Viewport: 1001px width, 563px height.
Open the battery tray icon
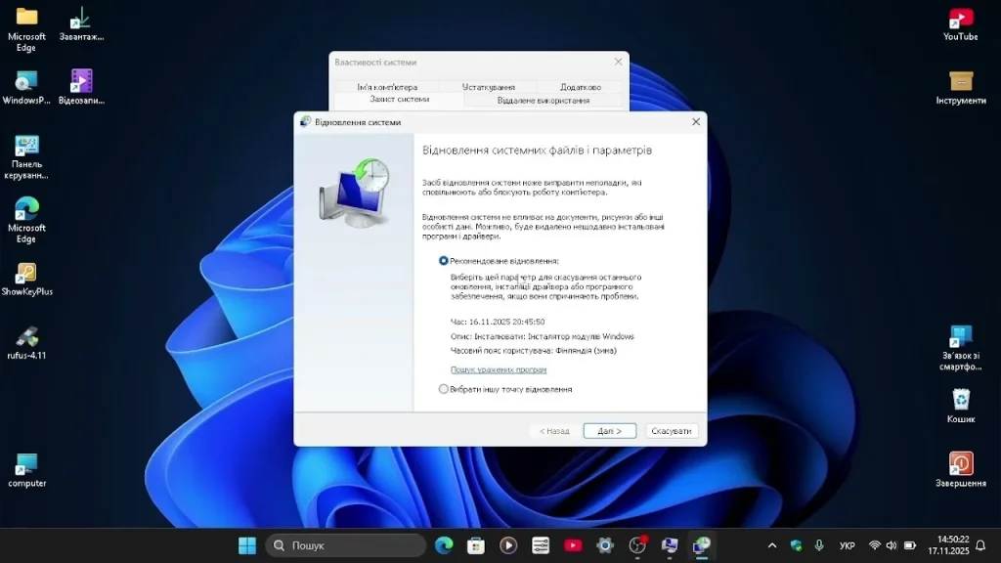pyautogui.click(x=910, y=545)
